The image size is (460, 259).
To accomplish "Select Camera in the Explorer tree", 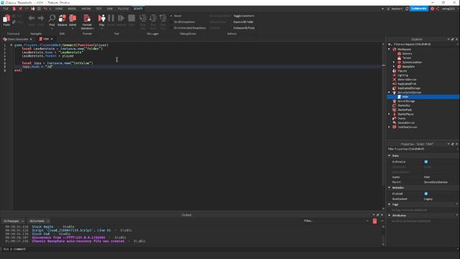I will pos(407,54).
